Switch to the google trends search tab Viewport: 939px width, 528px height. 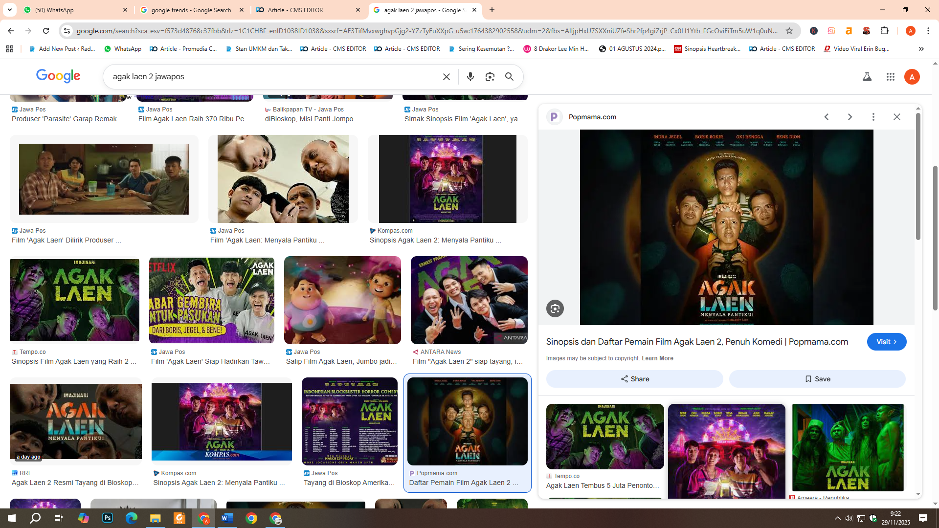point(192,10)
